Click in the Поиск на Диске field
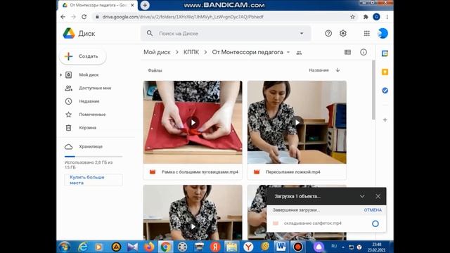The height and width of the screenshot is (253, 450). (226, 33)
